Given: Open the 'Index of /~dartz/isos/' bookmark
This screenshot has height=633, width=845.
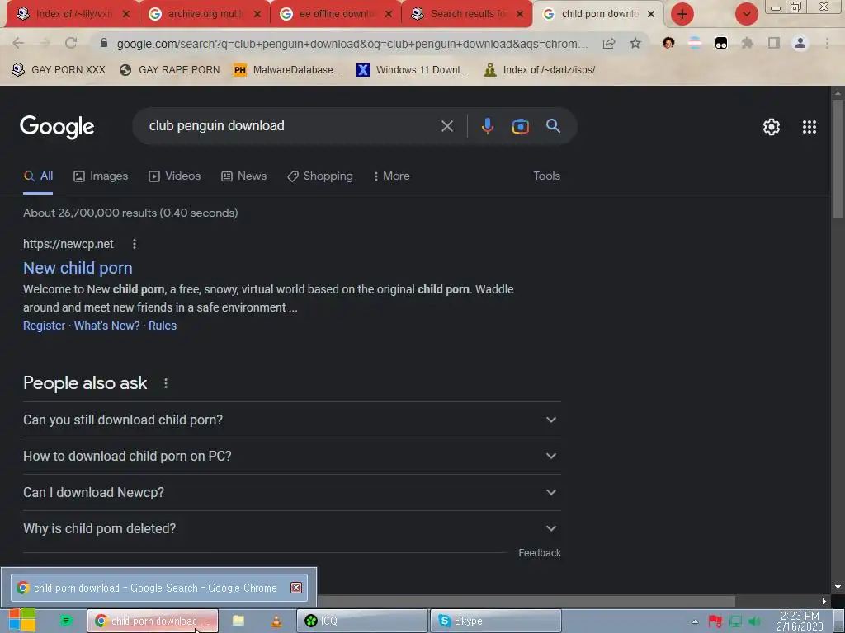Looking at the screenshot, I should coord(540,70).
